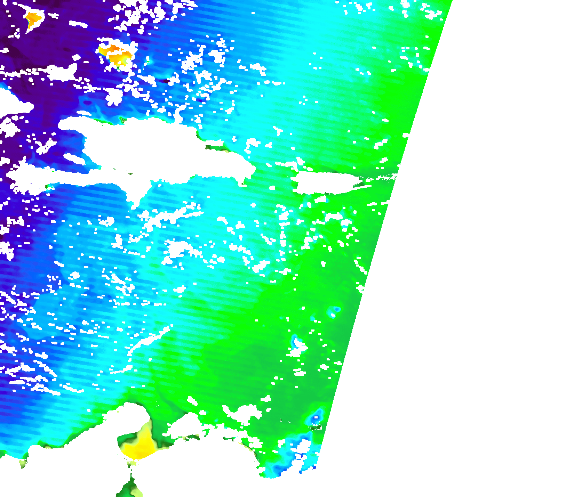Click the blue mottled patch near the bottom swath edge
This screenshot has width=574, height=497.
(296, 455)
